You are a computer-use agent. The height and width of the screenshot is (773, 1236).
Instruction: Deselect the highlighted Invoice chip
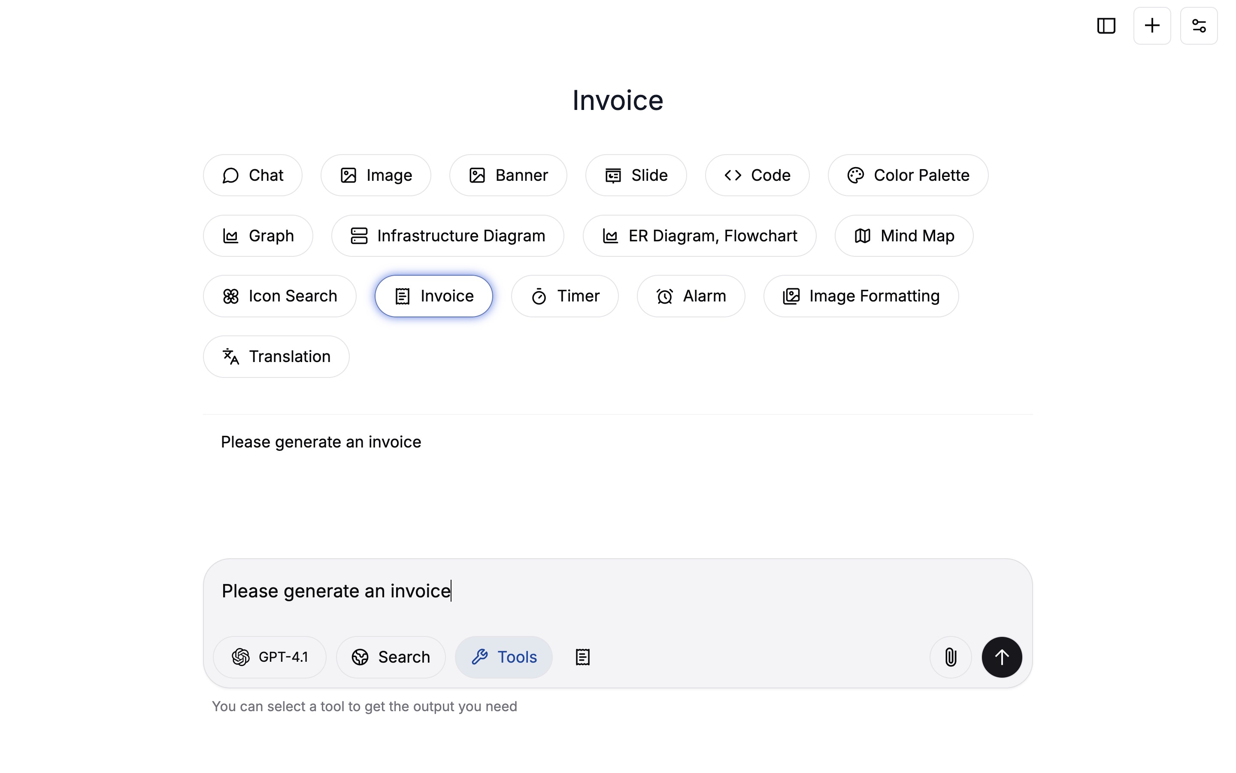tap(434, 296)
